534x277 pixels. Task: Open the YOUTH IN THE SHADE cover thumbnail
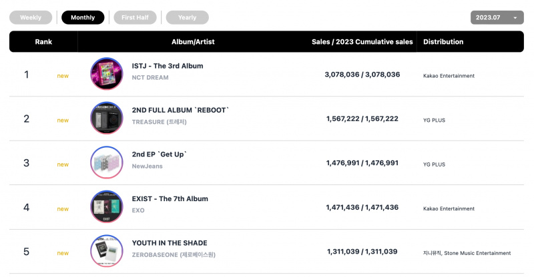click(107, 251)
